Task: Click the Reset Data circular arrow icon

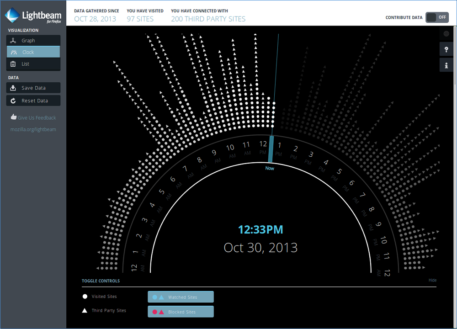Action: point(13,101)
